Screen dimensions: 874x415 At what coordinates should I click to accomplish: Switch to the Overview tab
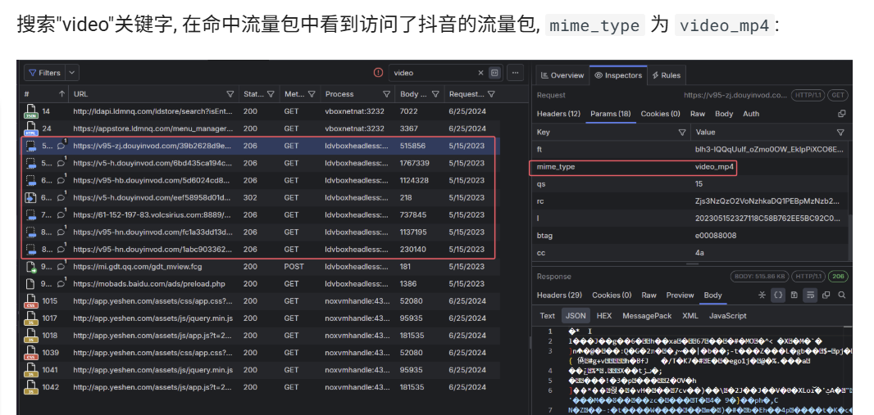click(562, 75)
